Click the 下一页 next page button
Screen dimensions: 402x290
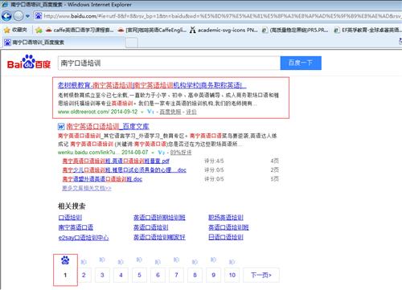click(x=261, y=275)
